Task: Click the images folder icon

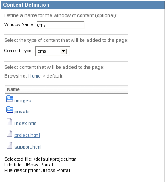Action: pyautogui.click(x=10, y=99)
